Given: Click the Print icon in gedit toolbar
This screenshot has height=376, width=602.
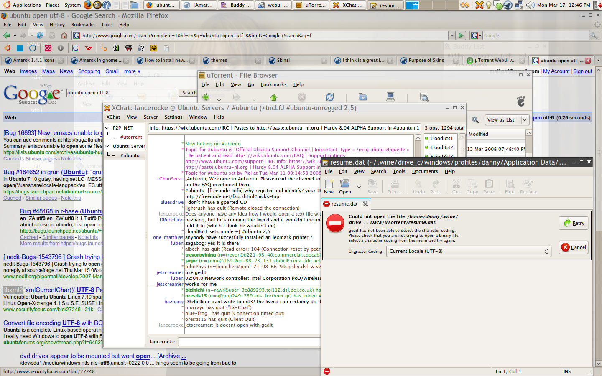Looking at the screenshot, I should [395, 184].
